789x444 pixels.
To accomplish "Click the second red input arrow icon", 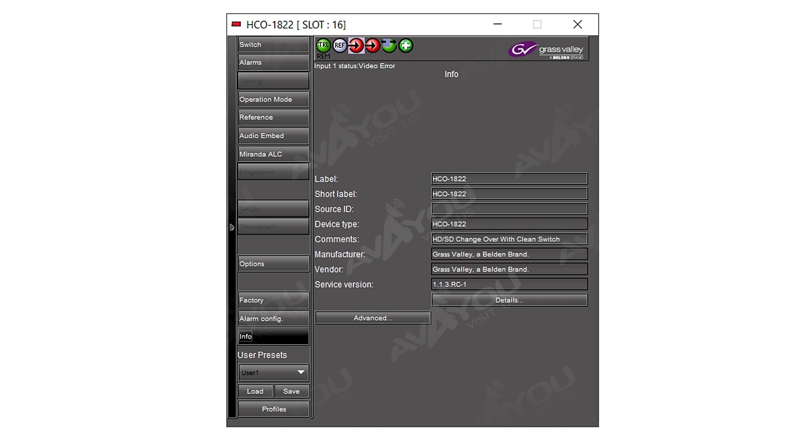I will 373,46.
